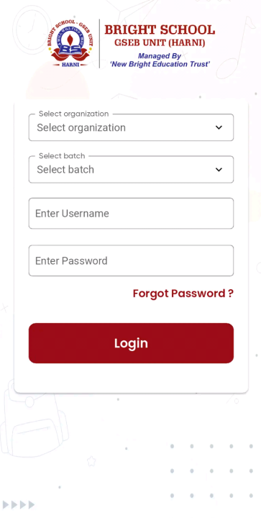Tap the Bright School circular emblem logo
Viewport: 261px width, 518px height.
pyautogui.click(x=70, y=43)
